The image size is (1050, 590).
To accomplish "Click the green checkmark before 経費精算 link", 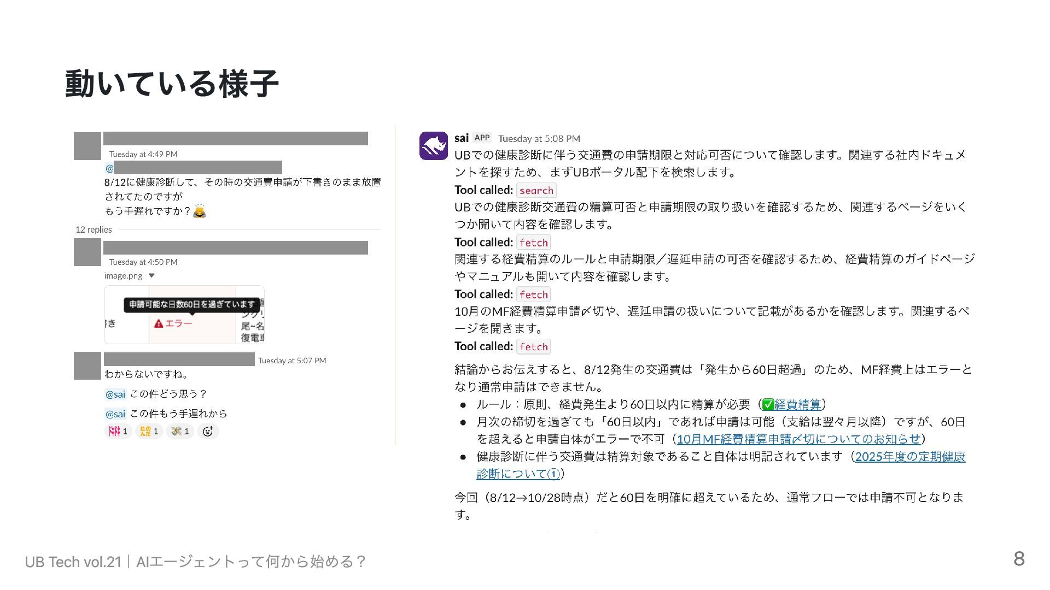I will [768, 405].
